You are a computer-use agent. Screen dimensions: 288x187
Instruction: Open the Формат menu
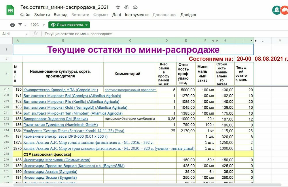[101, 15]
